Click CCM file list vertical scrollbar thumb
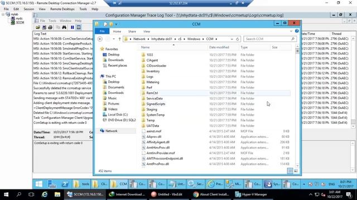The width and height of the screenshot is (357, 200). [x=297, y=51]
